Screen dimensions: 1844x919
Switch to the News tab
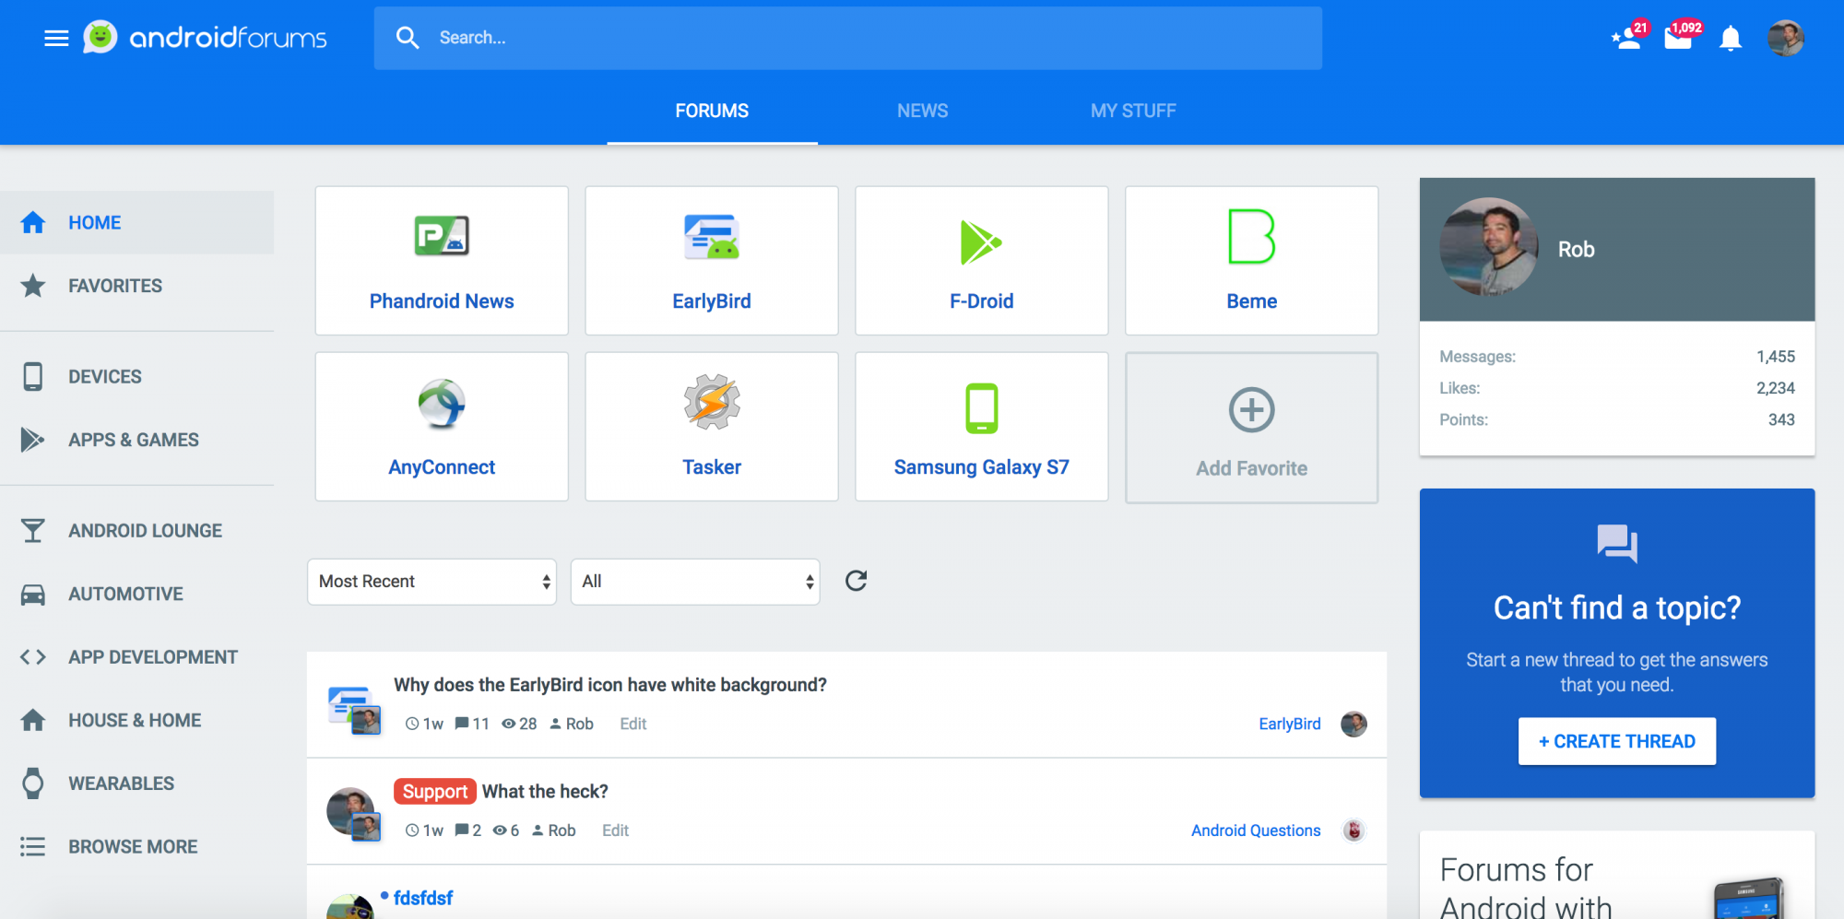(x=922, y=111)
